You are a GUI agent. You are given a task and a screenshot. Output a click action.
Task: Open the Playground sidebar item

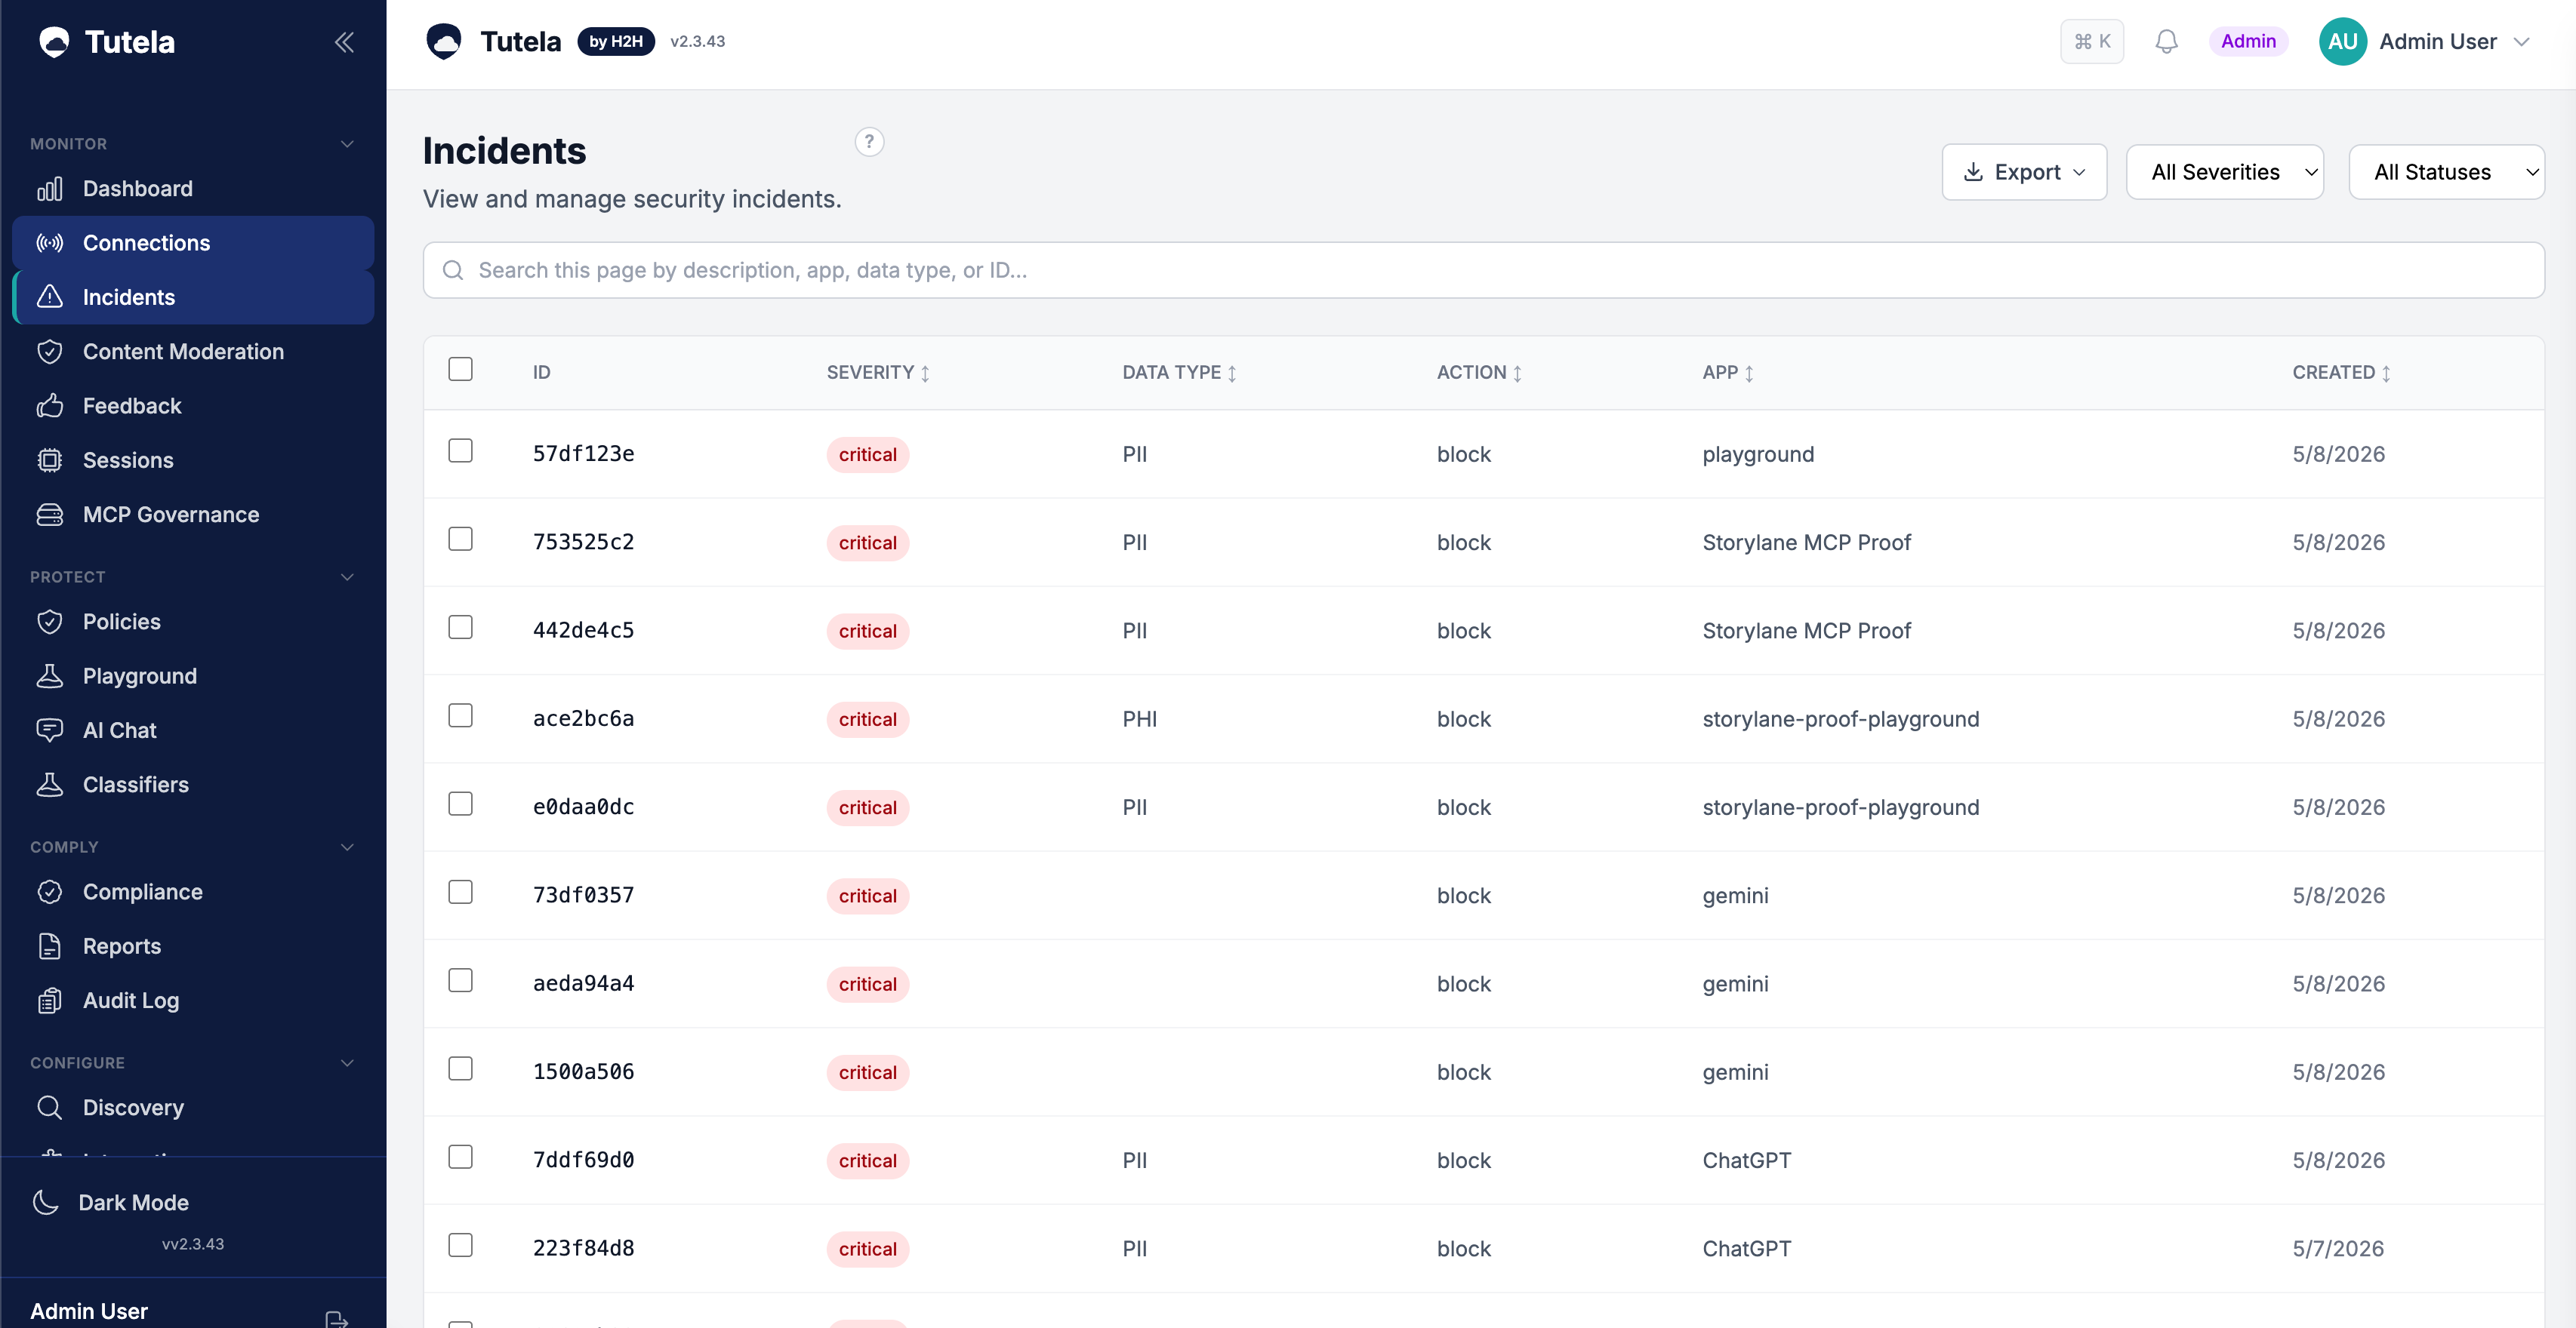pyautogui.click(x=193, y=675)
